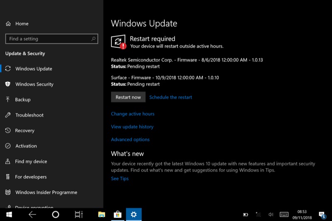Click the Home house icon
The height and width of the screenshot is (221, 332).
point(8,24)
